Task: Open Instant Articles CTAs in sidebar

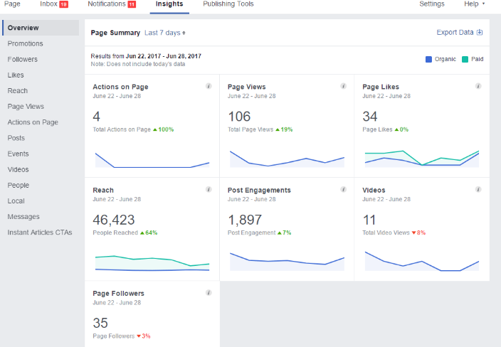Action: click(40, 233)
